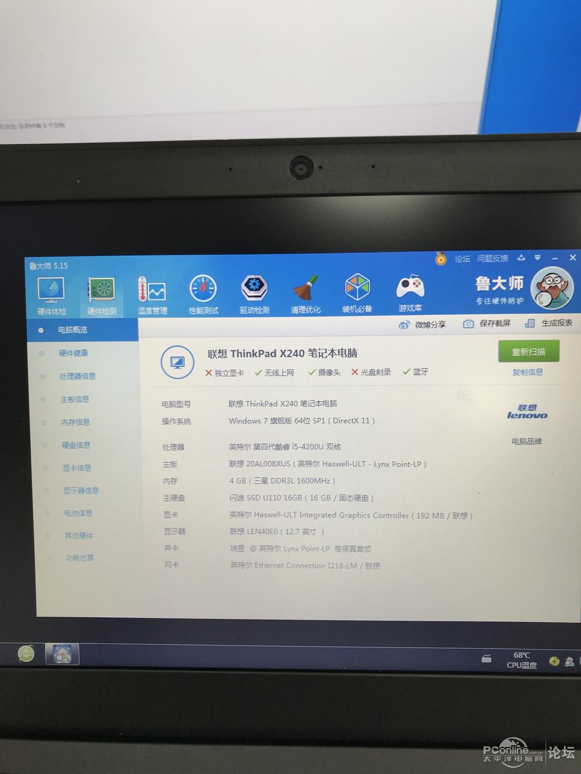Click the 无线上网 status indicator
The image size is (581, 774).
[x=274, y=373]
